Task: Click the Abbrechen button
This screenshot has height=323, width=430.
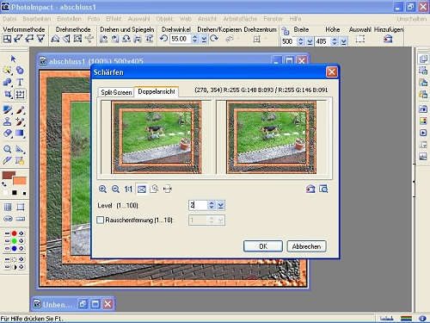Action: 306,246
